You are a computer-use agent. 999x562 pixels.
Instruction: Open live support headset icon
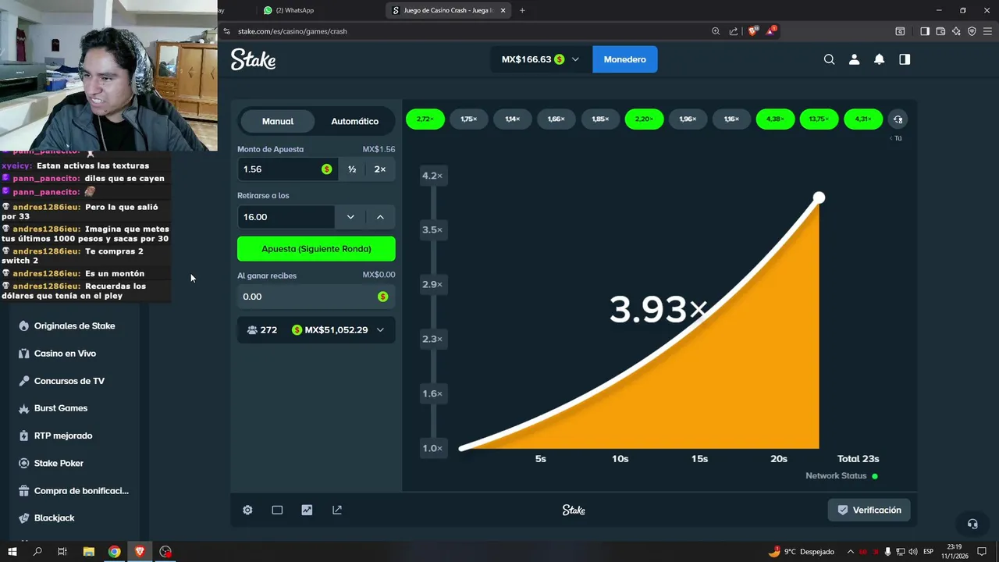coord(972,524)
